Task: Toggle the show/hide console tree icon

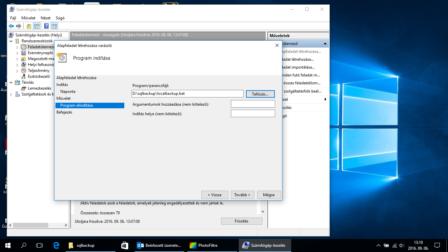Action: point(37,26)
